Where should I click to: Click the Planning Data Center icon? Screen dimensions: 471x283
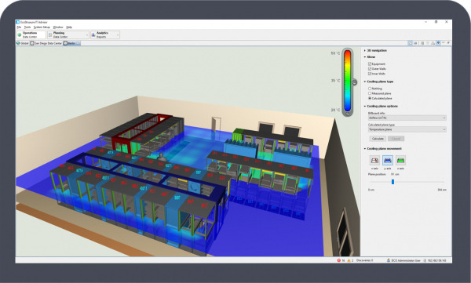tap(50, 34)
